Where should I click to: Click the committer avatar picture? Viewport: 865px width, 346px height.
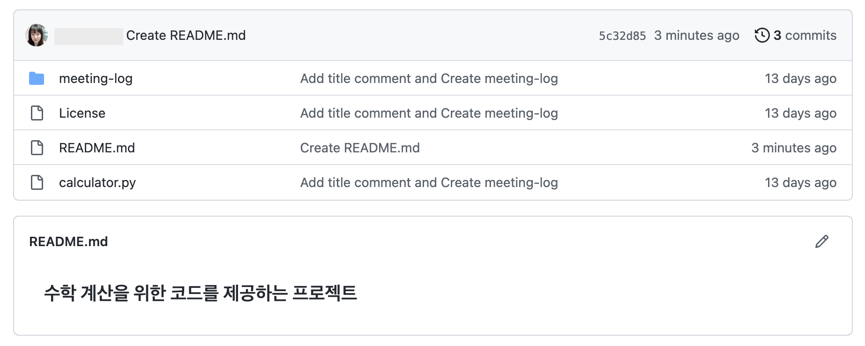coord(37,35)
